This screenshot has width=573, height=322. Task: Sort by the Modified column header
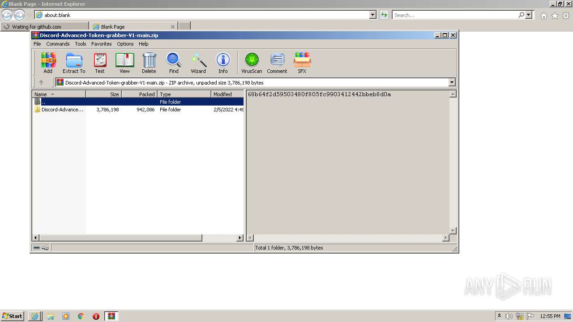coord(227,94)
